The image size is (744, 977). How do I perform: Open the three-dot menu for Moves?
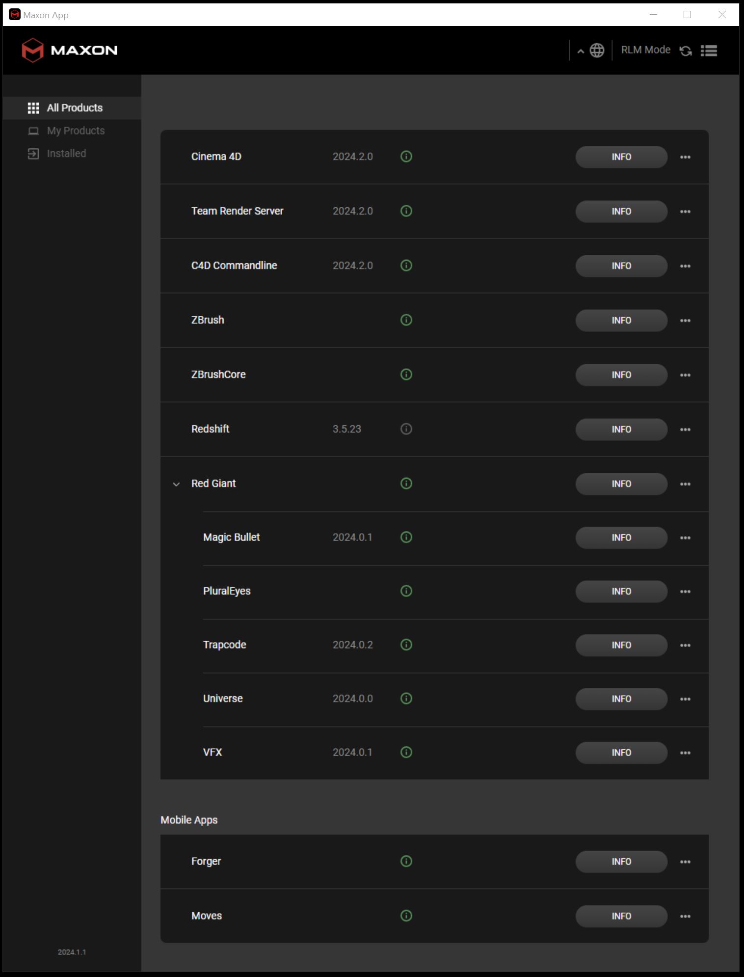(686, 916)
